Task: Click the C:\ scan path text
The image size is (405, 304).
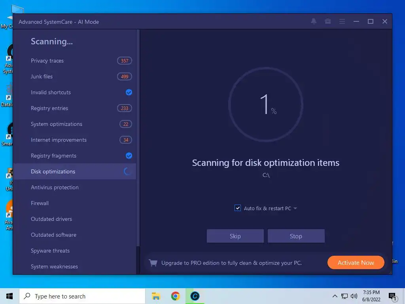Action: click(266, 175)
